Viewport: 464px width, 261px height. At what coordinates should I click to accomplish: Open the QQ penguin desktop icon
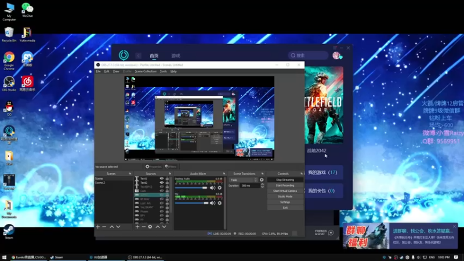click(x=9, y=108)
